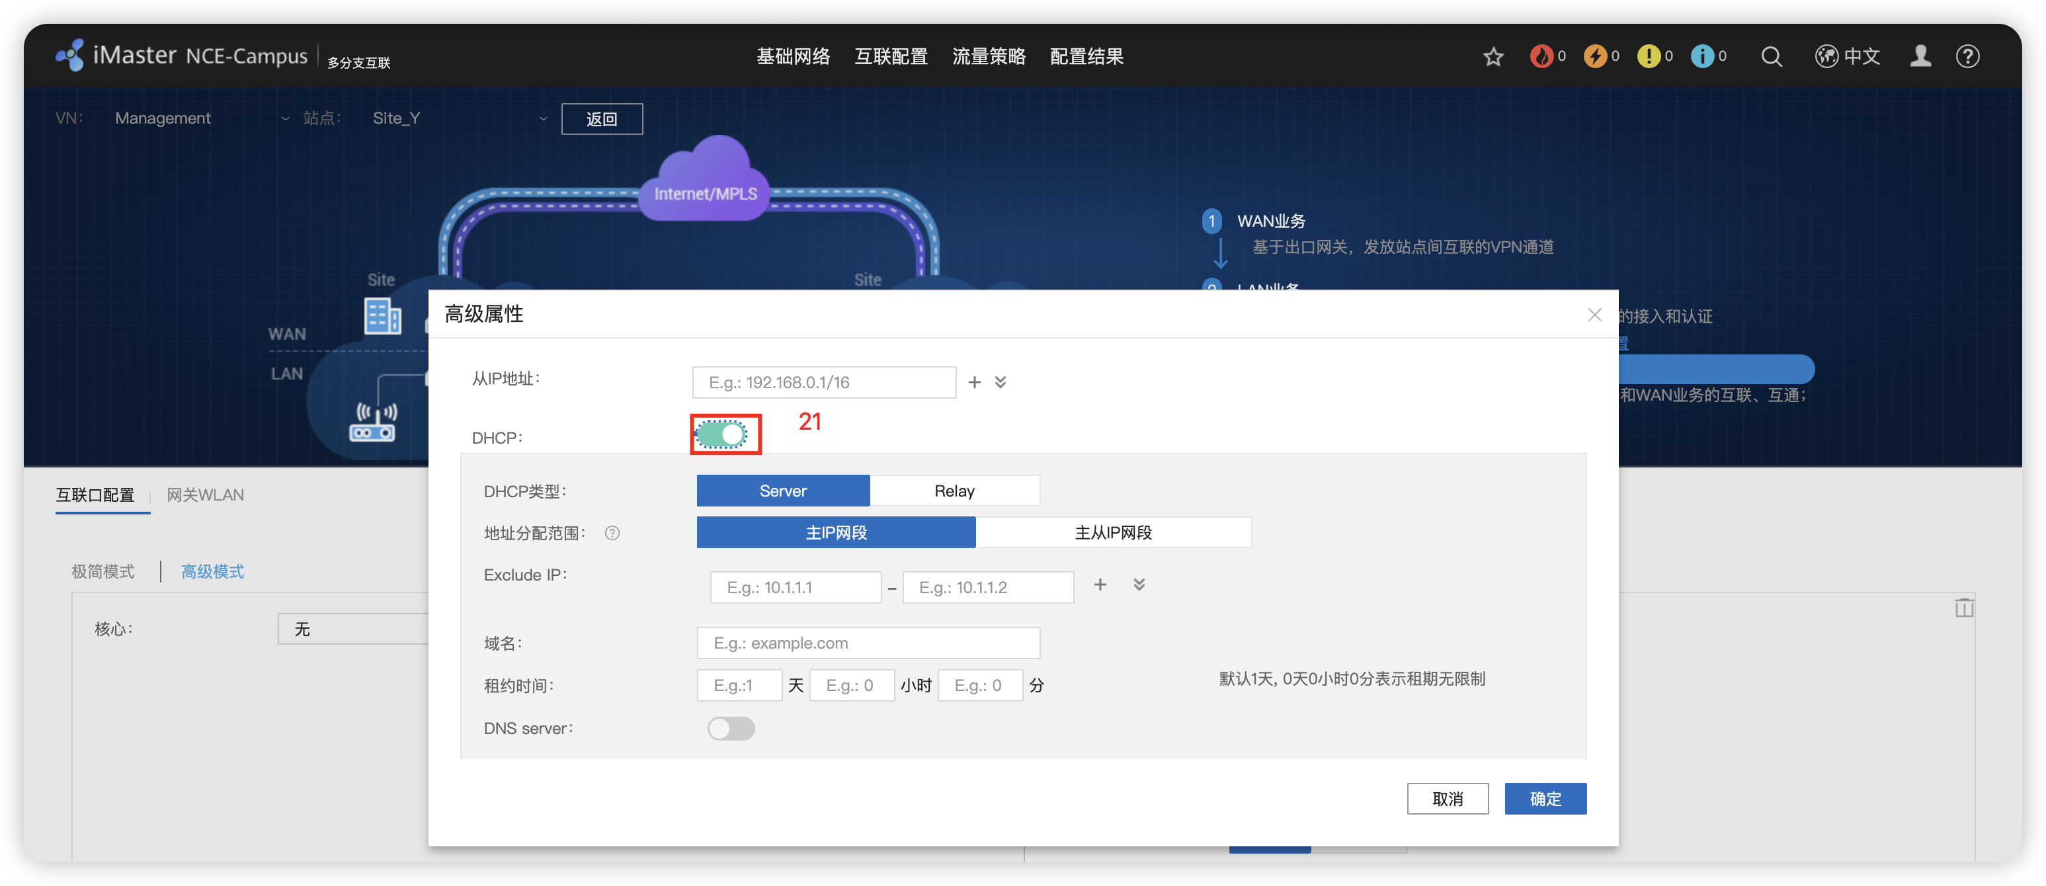The image size is (2046, 886).
Task: Click the 返回 back button
Action: (x=601, y=118)
